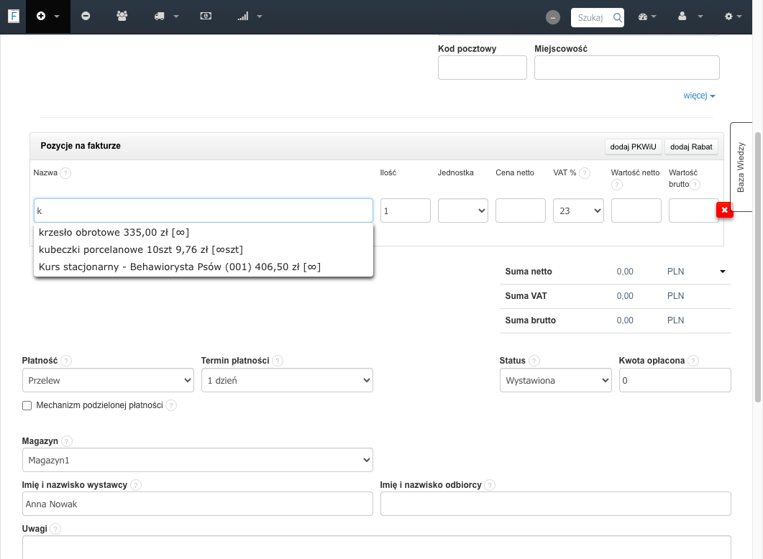The image size is (763, 559).
Task: Open the truck warehouse menu
Action: click(166, 16)
